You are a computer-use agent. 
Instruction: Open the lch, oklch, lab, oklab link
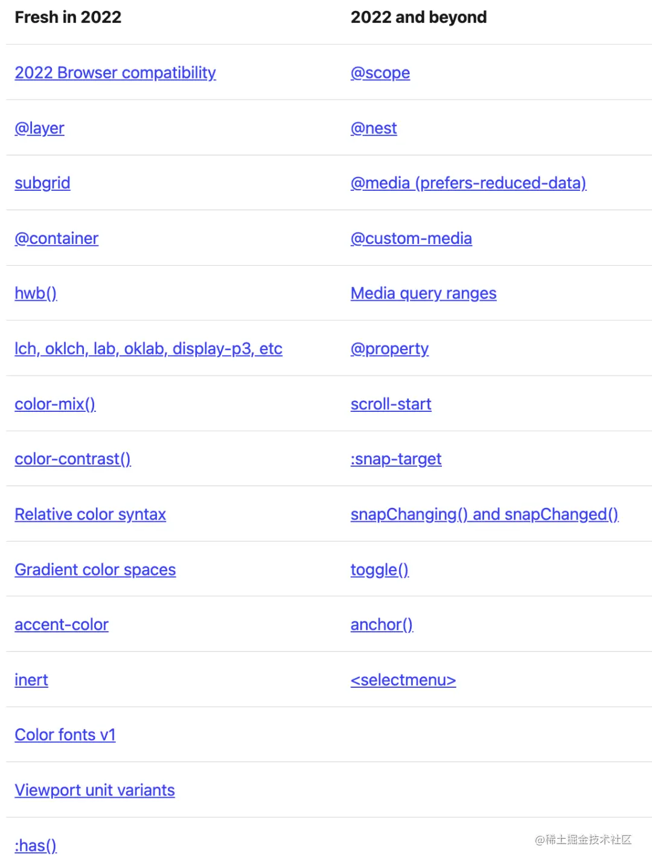click(149, 349)
